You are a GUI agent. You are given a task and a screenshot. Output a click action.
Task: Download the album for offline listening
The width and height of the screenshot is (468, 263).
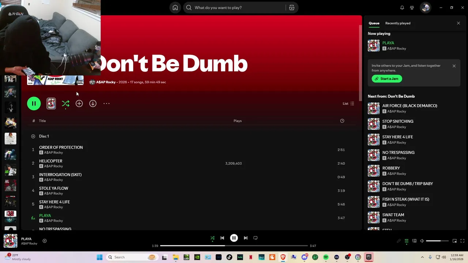(x=93, y=104)
